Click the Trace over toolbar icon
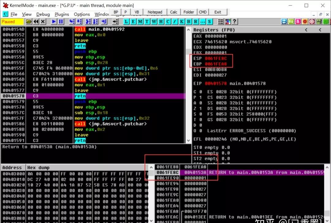This screenshot has height=223, width=331. (x=95, y=21)
